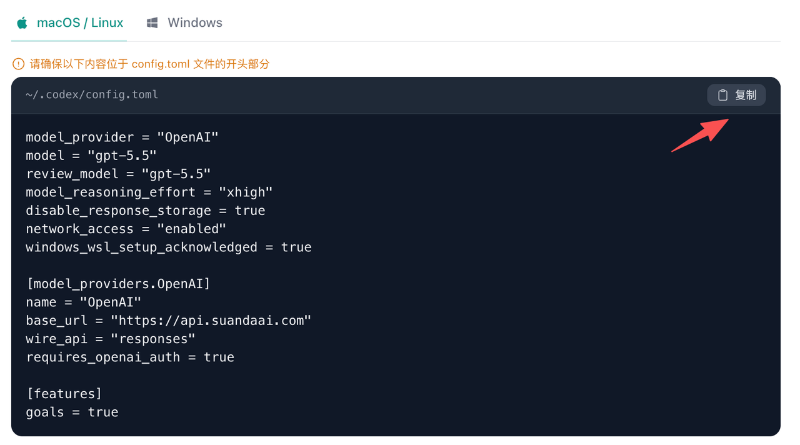
Task: Click the Apple logo icon
Action: (x=22, y=23)
